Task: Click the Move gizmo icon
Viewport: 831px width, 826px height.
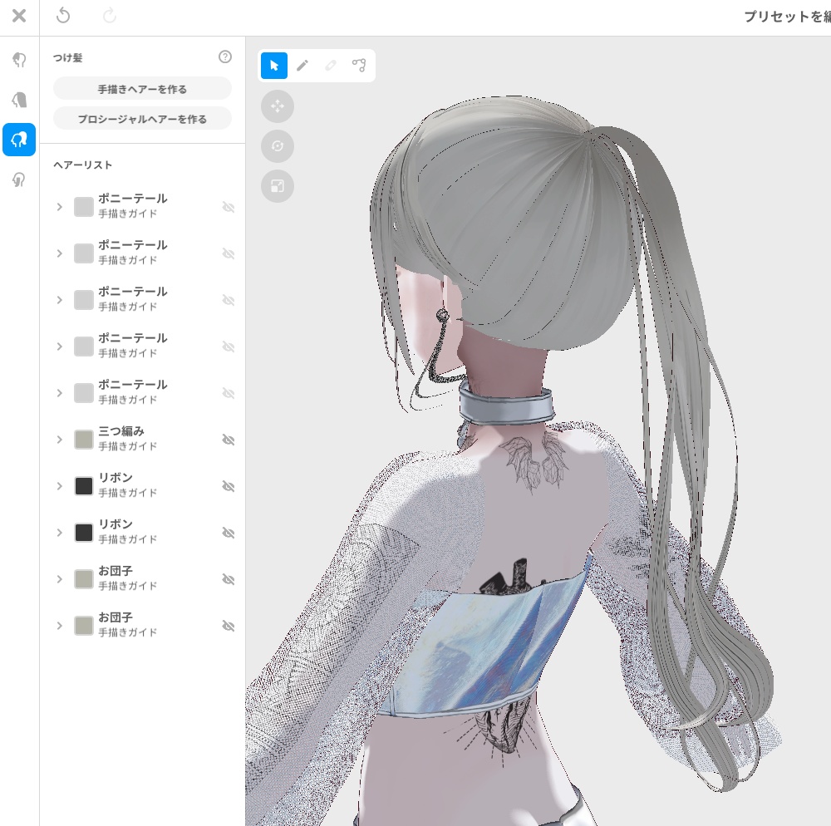Action: click(x=278, y=106)
